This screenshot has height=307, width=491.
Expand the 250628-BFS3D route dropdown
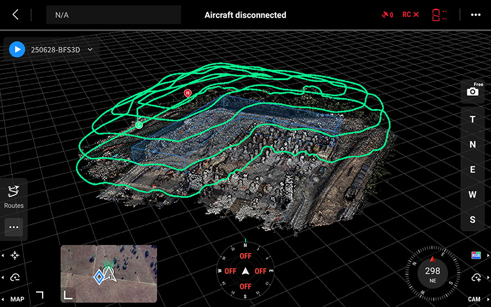(90, 50)
